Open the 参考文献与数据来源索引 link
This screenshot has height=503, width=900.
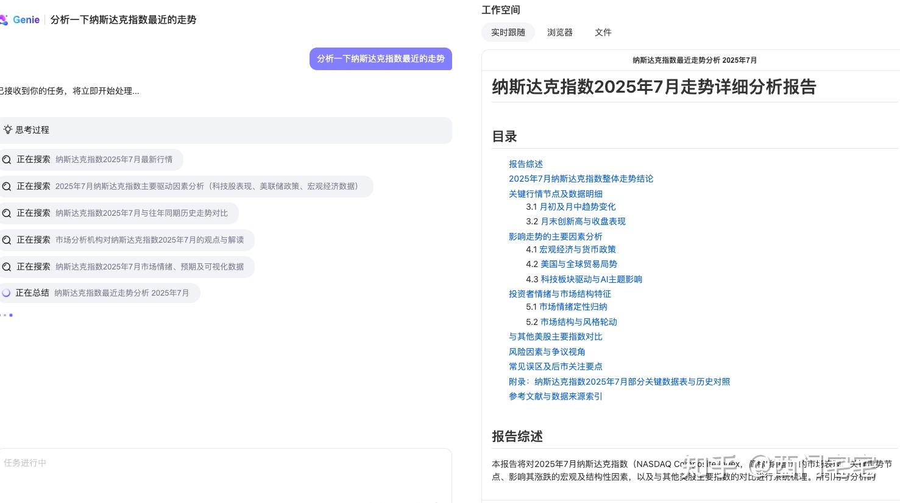click(x=555, y=396)
